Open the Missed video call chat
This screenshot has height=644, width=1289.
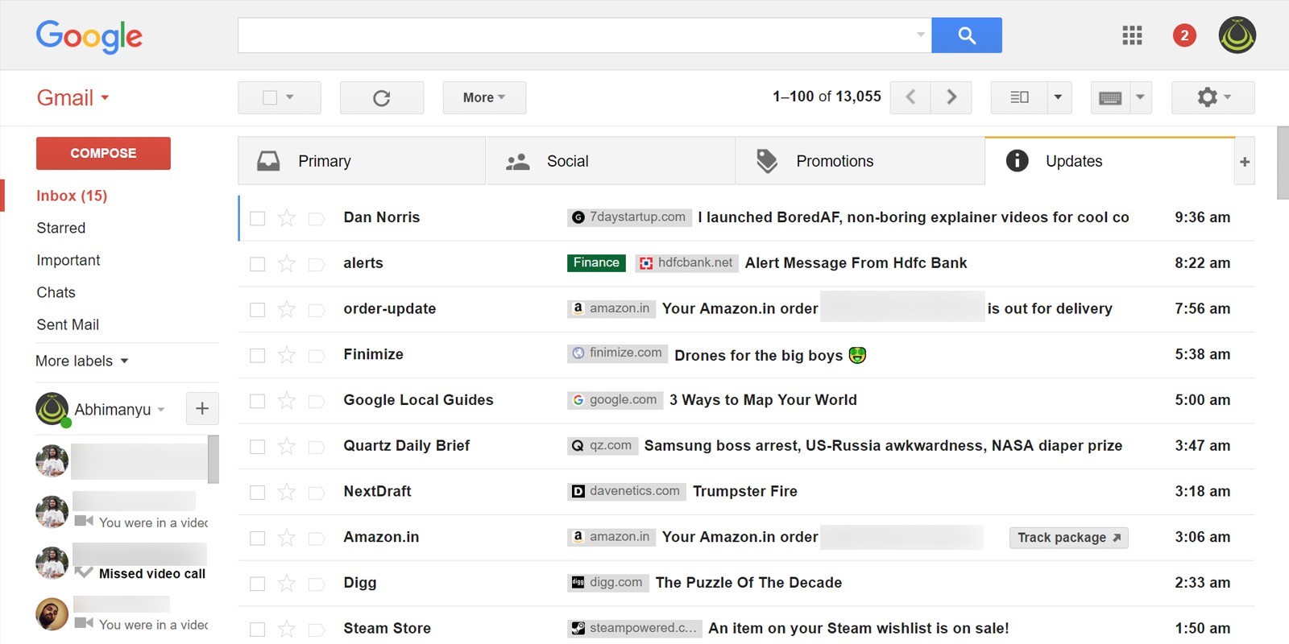(x=122, y=563)
